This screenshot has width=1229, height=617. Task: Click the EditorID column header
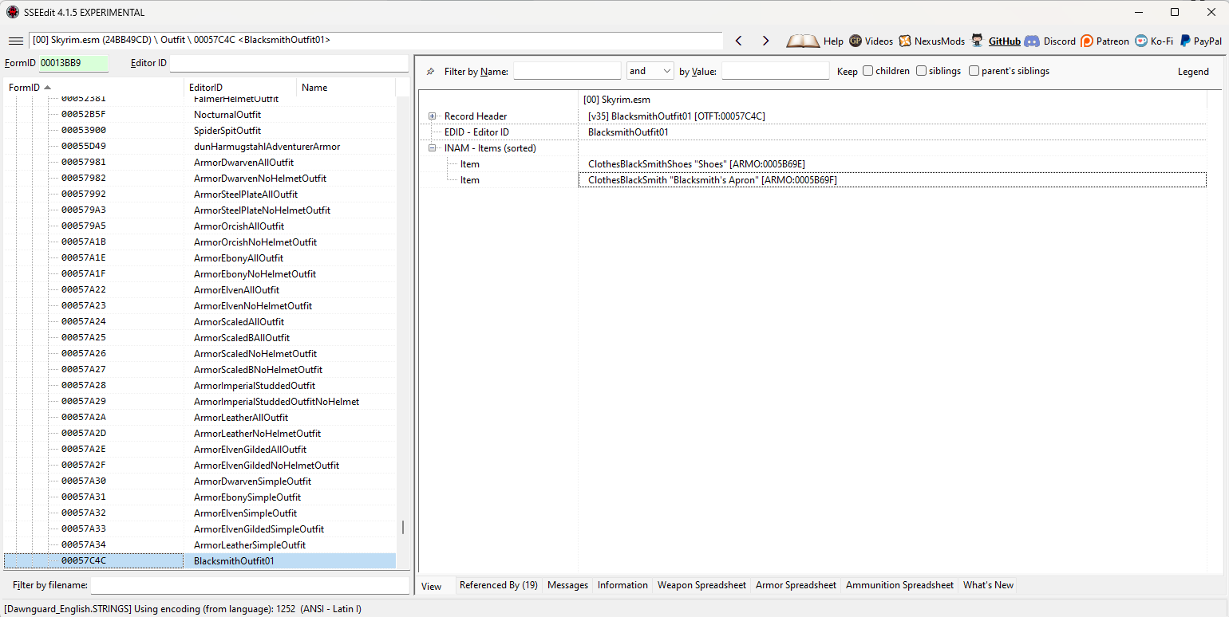coord(240,88)
